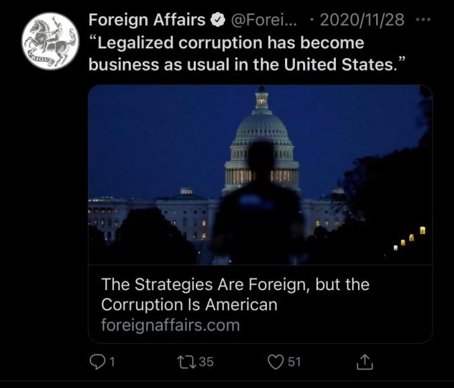Retweet this Foreign Affairs post
This screenshot has height=388, width=454.
(184, 362)
